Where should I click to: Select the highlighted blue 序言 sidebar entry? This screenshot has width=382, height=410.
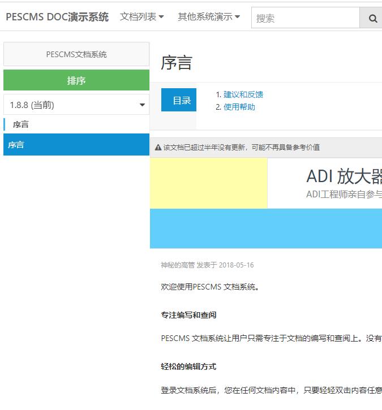[76, 145]
